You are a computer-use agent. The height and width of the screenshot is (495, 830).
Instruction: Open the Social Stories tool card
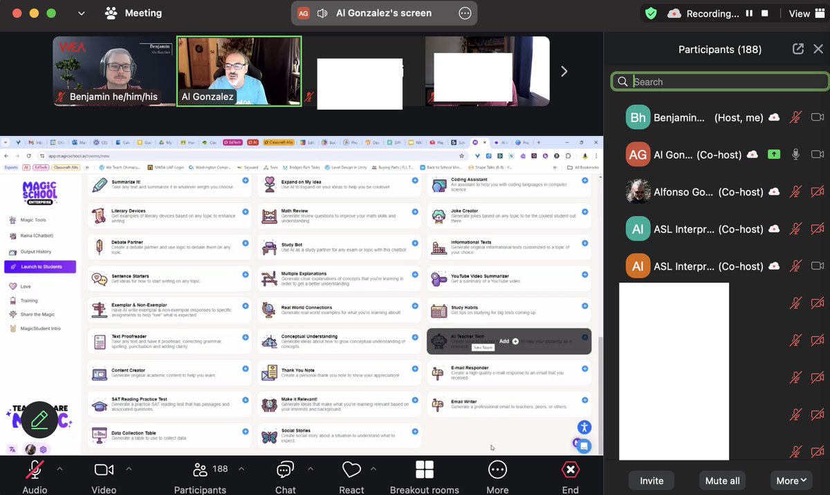pyautogui.click(x=340, y=435)
